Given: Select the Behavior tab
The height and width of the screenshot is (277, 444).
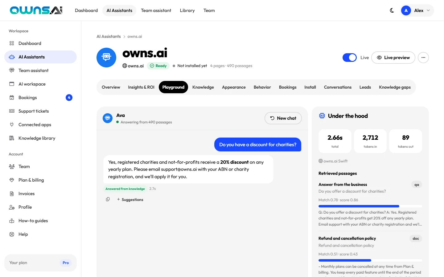Looking at the screenshot, I should (262, 87).
